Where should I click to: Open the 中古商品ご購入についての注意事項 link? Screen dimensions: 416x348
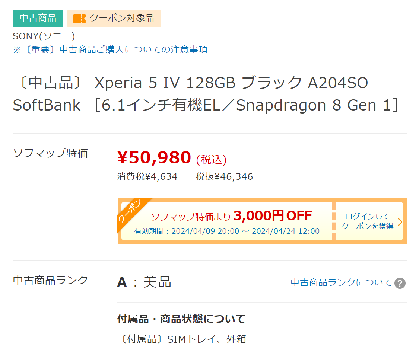110,50
